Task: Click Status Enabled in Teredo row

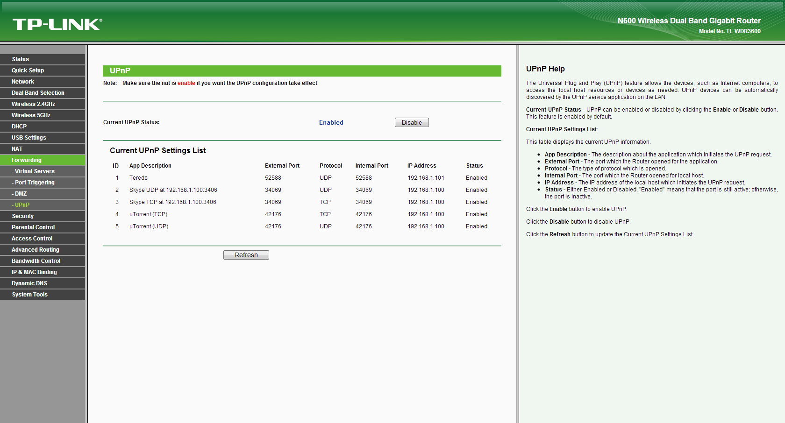Action: (477, 178)
